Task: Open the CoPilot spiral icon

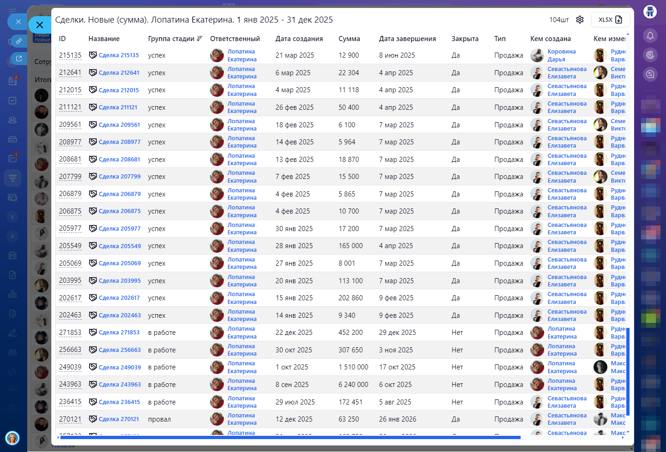Action: pyautogui.click(x=650, y=55)
